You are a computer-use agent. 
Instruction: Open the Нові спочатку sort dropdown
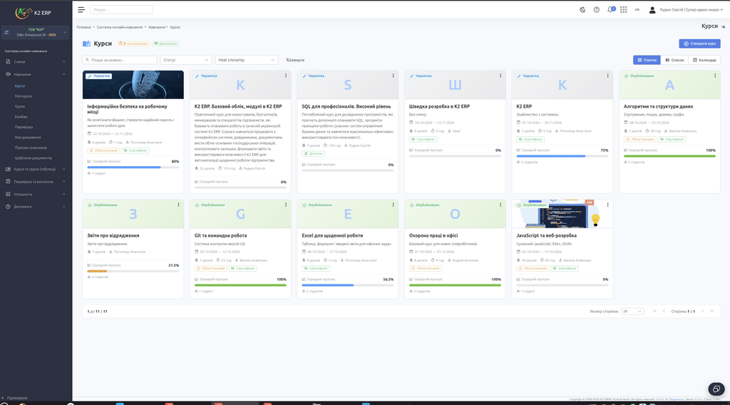tap(246, 60)
